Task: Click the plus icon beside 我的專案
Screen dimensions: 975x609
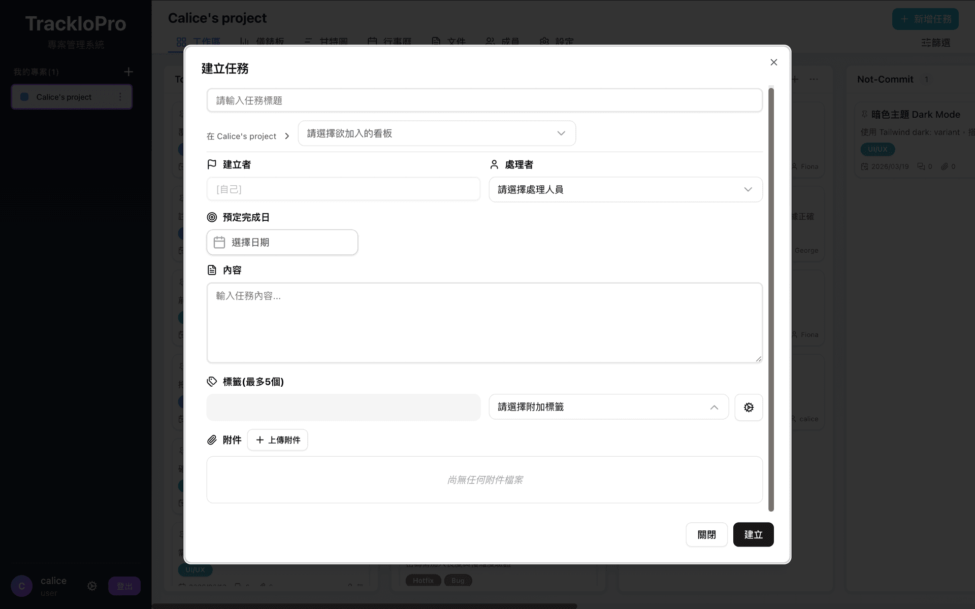Action: pyautogui.click(x=128, y=72)
